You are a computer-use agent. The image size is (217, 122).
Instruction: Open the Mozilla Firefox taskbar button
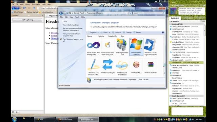point(66,119)
